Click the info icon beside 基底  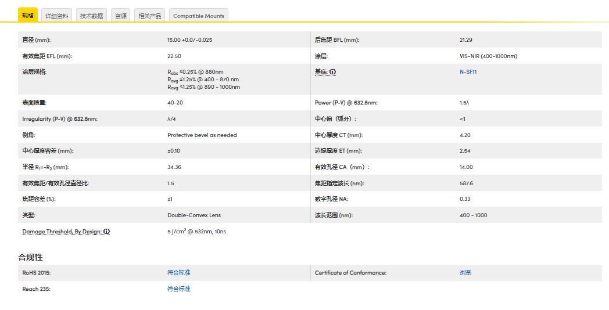click(x=333, y=72)
